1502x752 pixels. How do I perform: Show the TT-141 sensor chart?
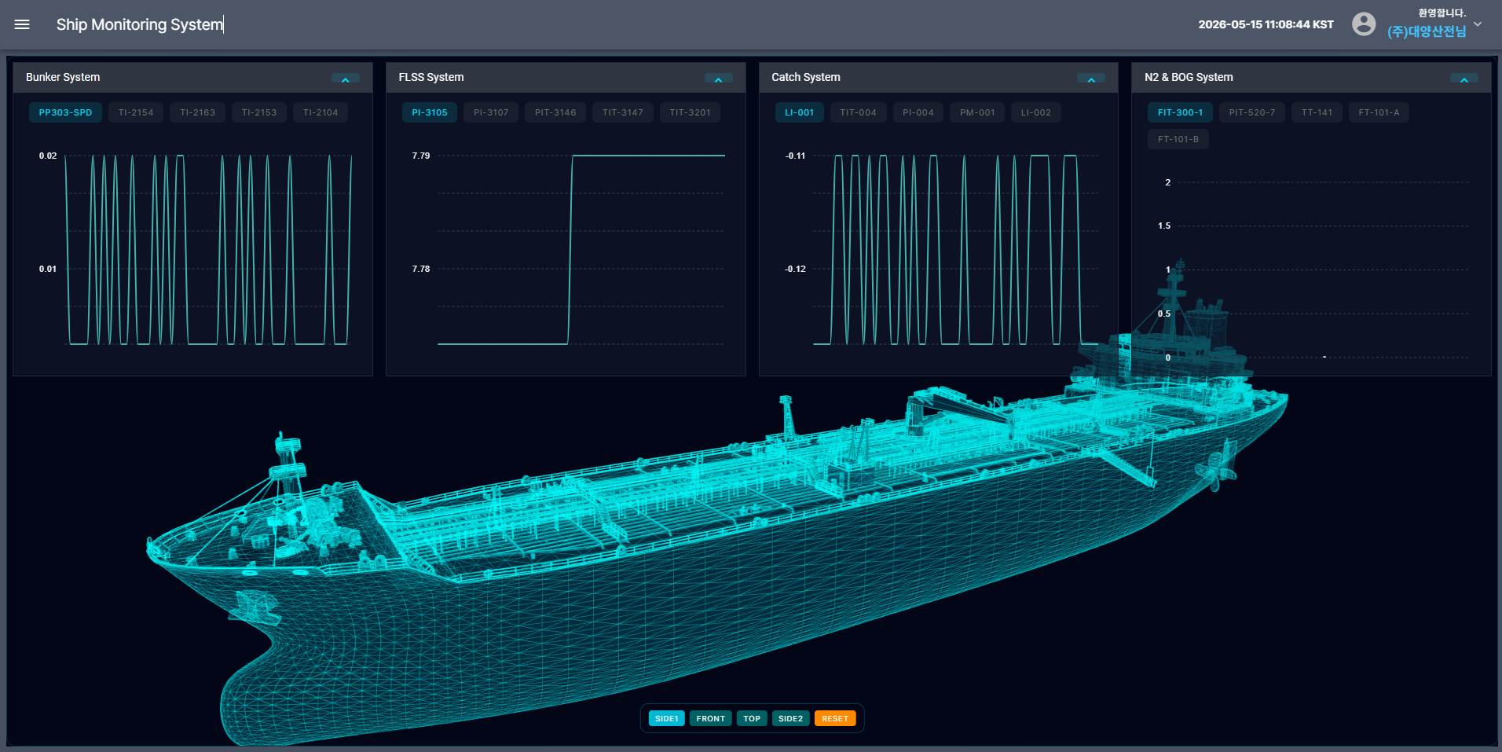point(1317,112)
